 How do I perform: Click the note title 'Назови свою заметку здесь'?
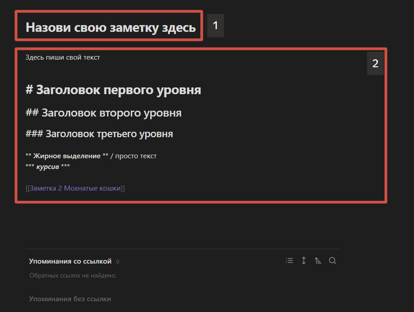pyautogui.click(x=111, y=27)
